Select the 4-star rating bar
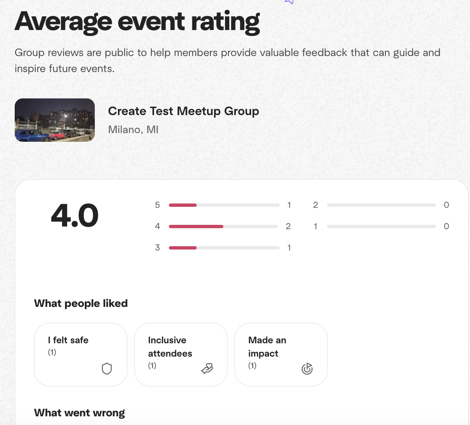 pos(223,227)
